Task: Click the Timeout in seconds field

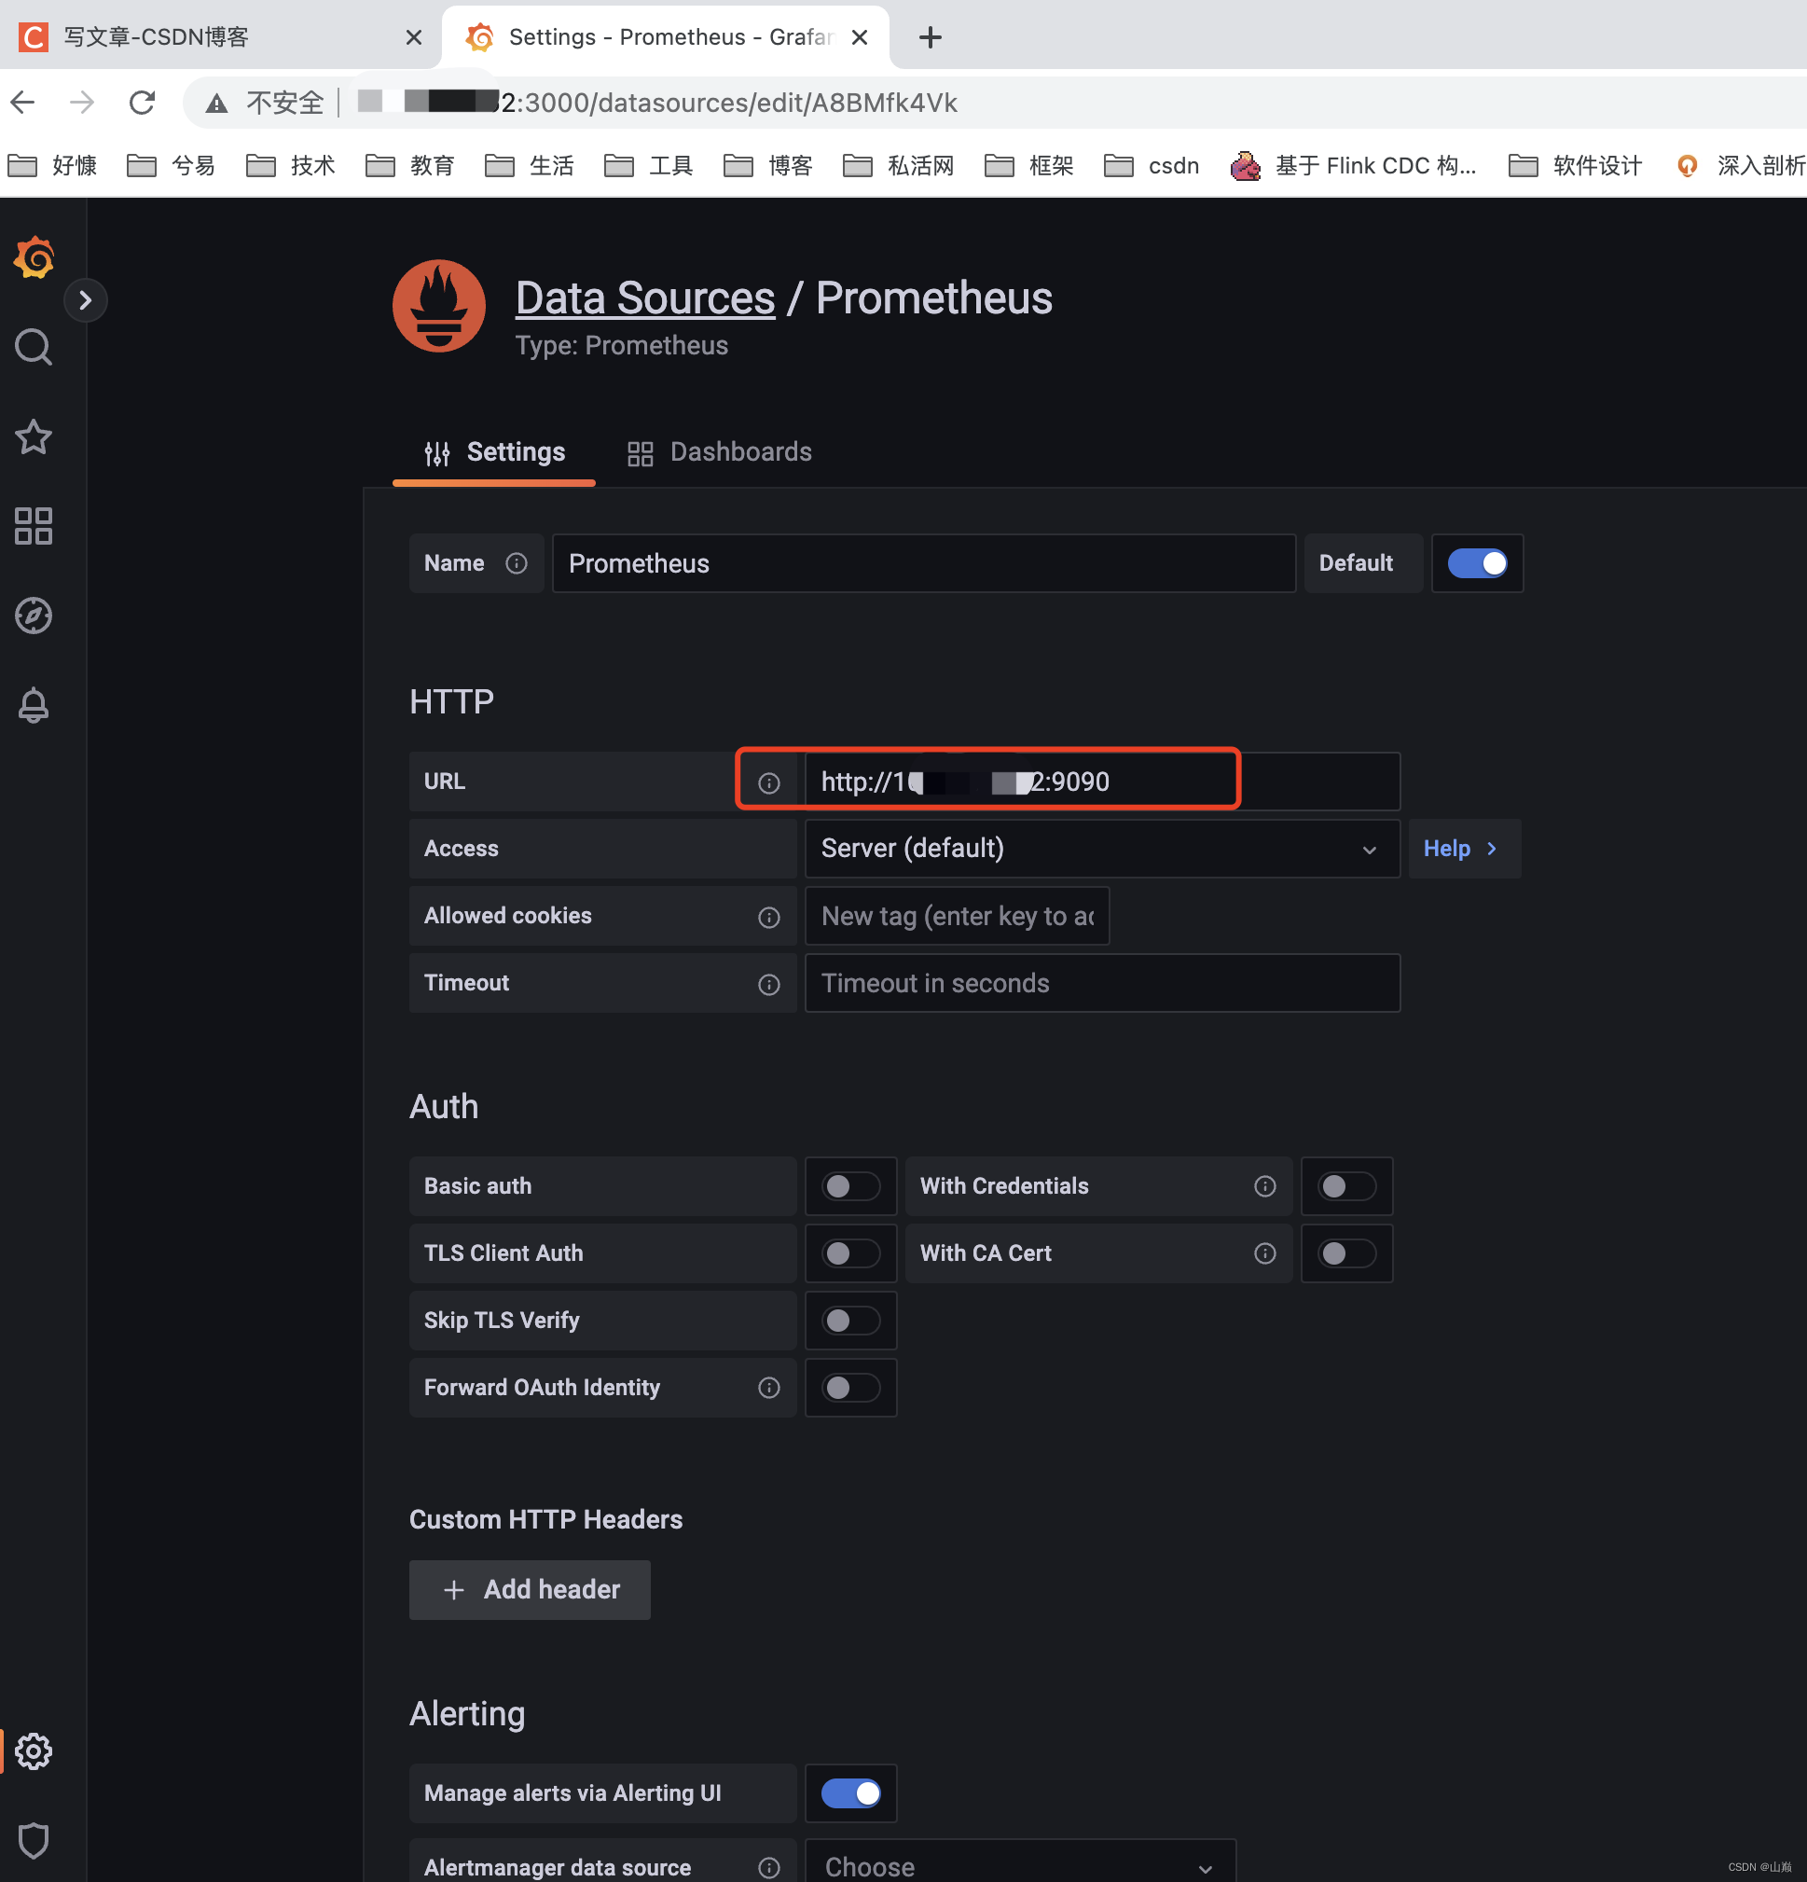Action: tap(1102, 983)
